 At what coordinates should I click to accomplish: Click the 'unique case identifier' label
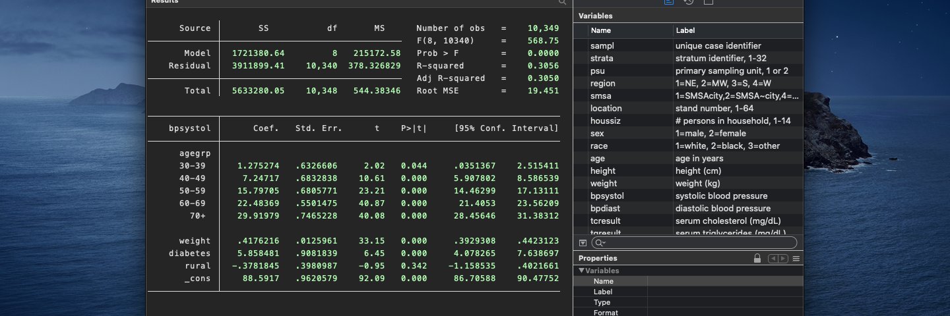pos(718,46)
